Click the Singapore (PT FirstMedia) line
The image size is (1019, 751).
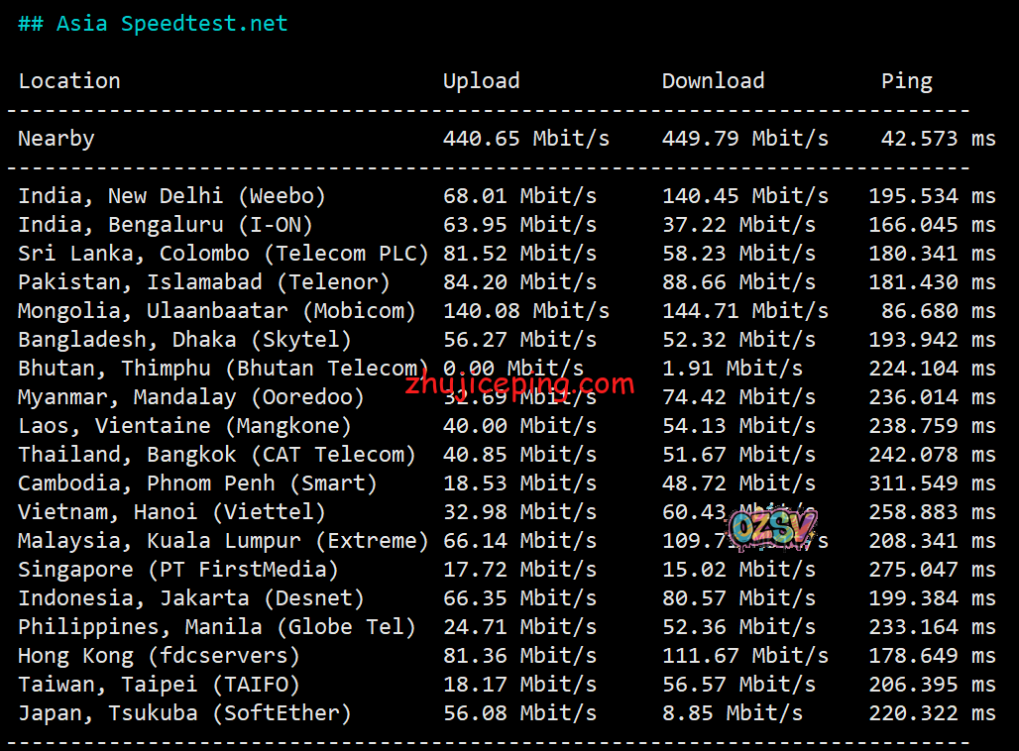178,570
